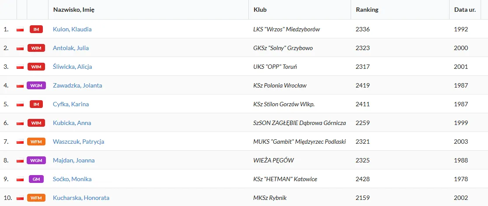
Task: Open Kucharska, Honorata player page
Action: 81,198
